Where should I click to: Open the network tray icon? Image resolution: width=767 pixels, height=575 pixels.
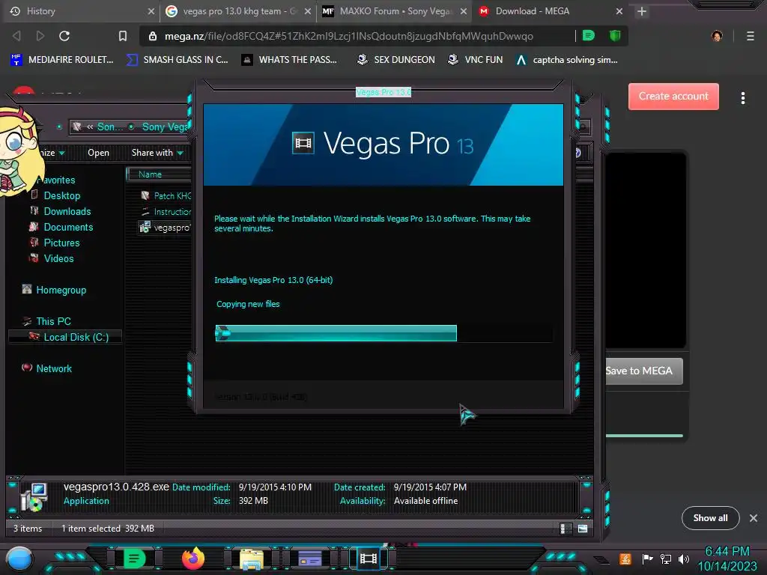coord(666,559)
